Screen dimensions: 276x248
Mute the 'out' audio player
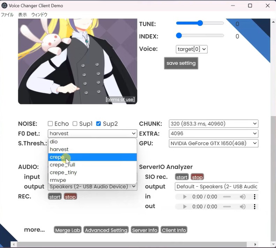pyautogui.click(x=243, y=206)
